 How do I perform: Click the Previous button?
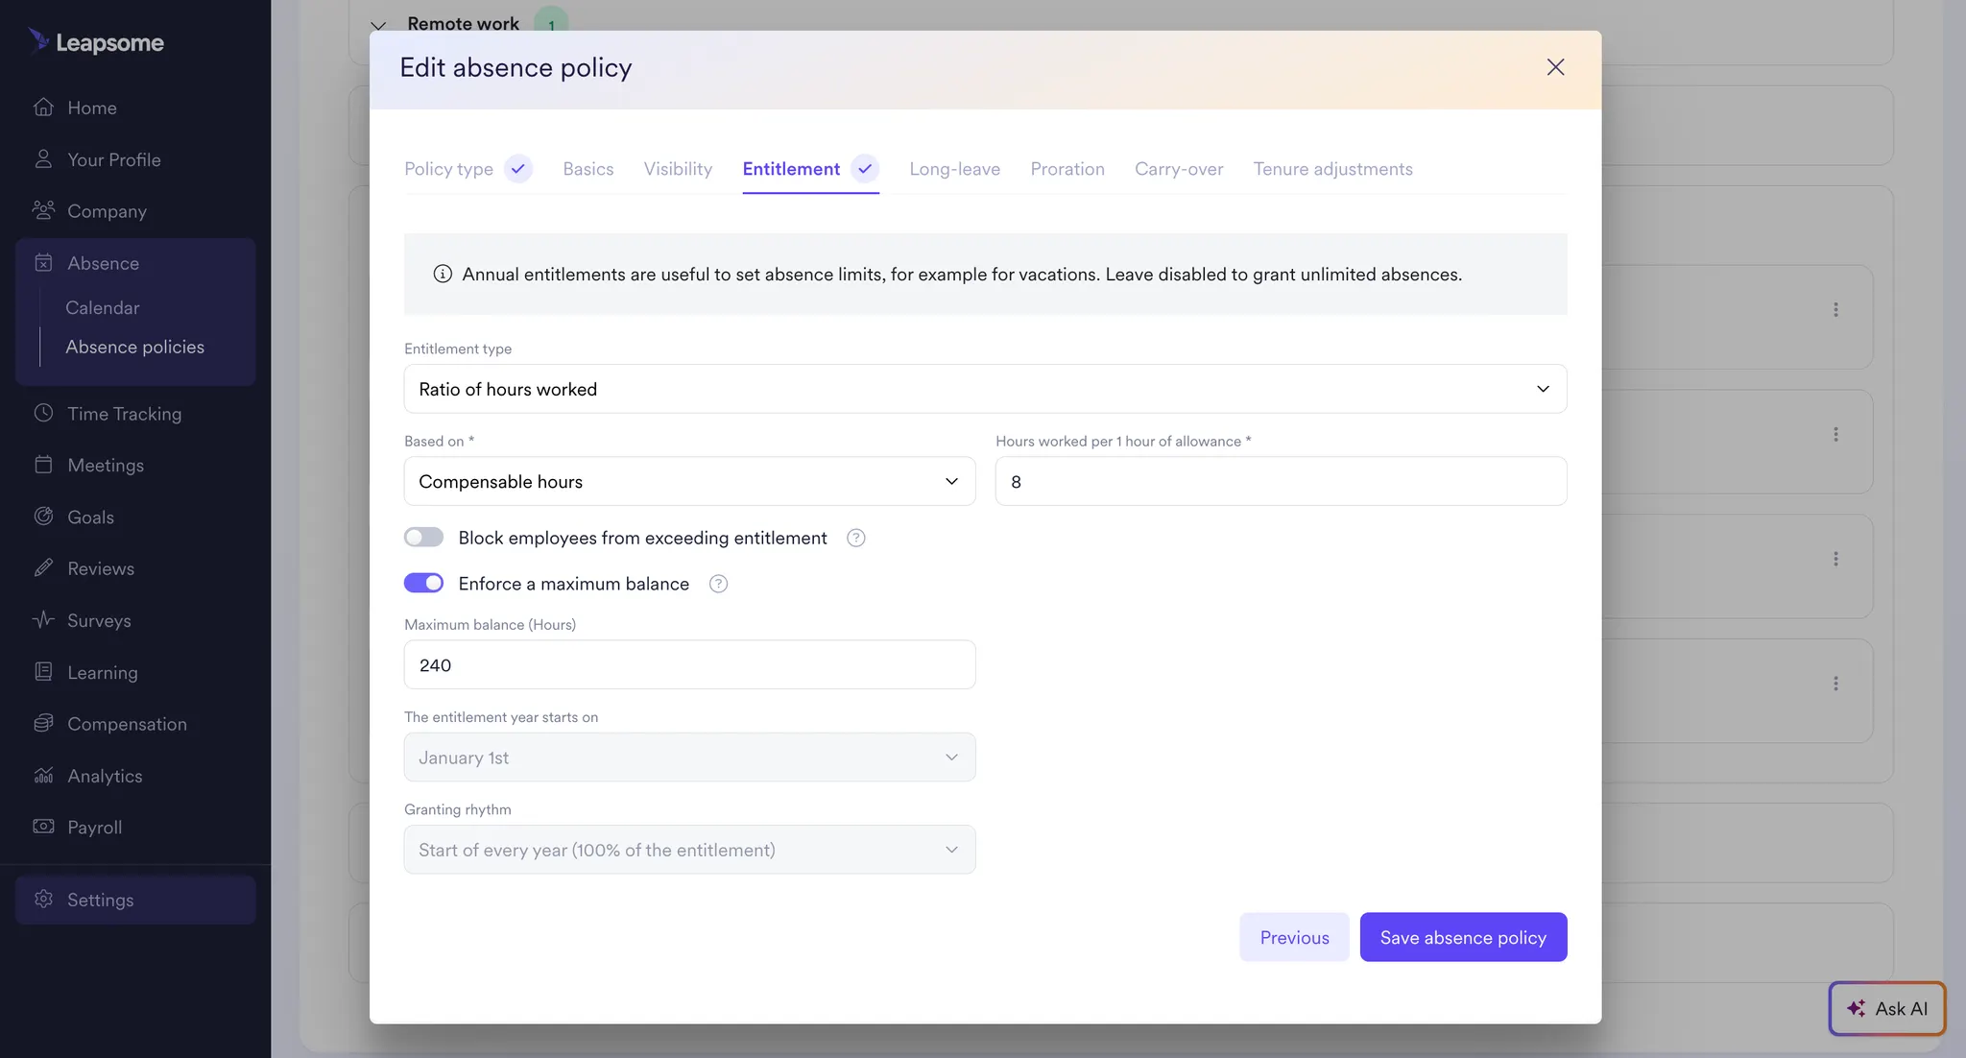coord(1294,937)
